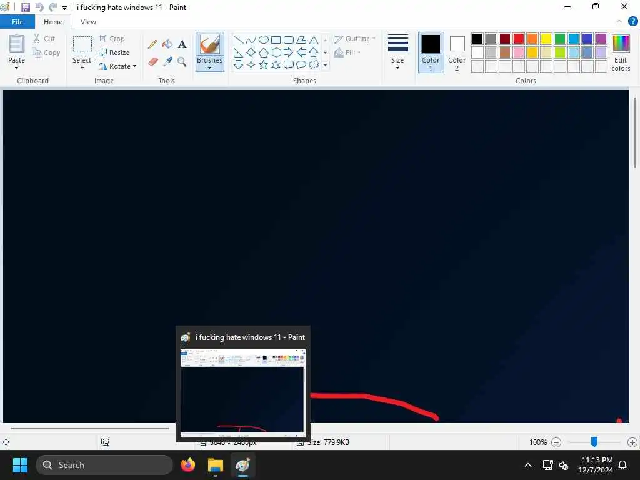Open the Select options dropdown arrow
This screenshot has width=640, height=480.
pyautogui.click(x=82, y=67)
